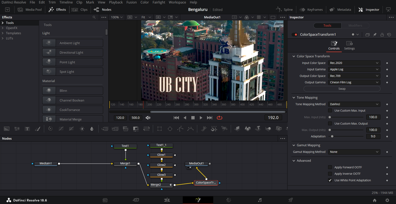Check Apply Inverse OOTF

pyautogui.click(x=330, y=174)
